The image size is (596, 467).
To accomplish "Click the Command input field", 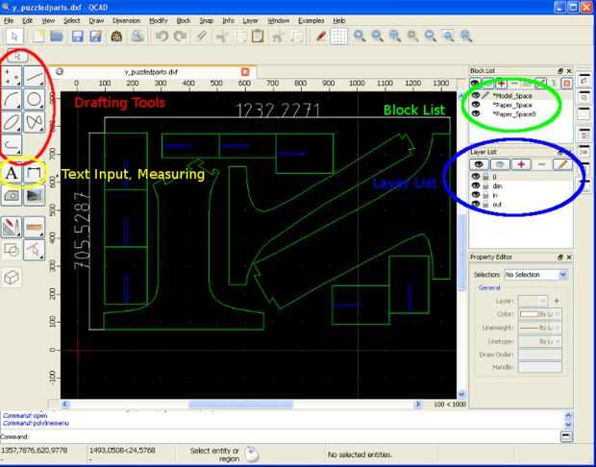I will pyautogui.click(x=294, y=436).
